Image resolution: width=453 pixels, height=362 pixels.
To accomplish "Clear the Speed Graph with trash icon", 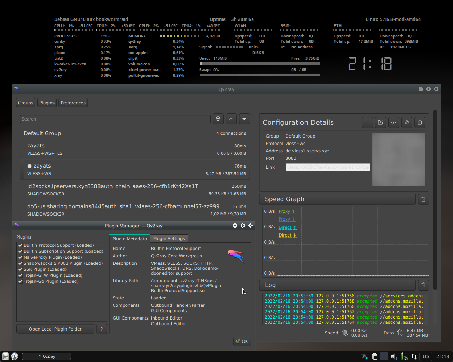I will (x=423, y=199).
